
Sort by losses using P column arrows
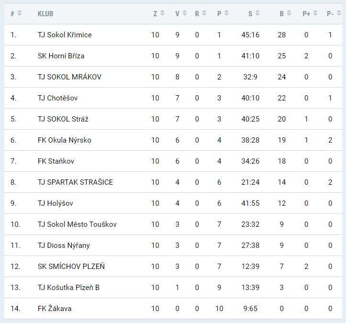click(x=226, y=13)
